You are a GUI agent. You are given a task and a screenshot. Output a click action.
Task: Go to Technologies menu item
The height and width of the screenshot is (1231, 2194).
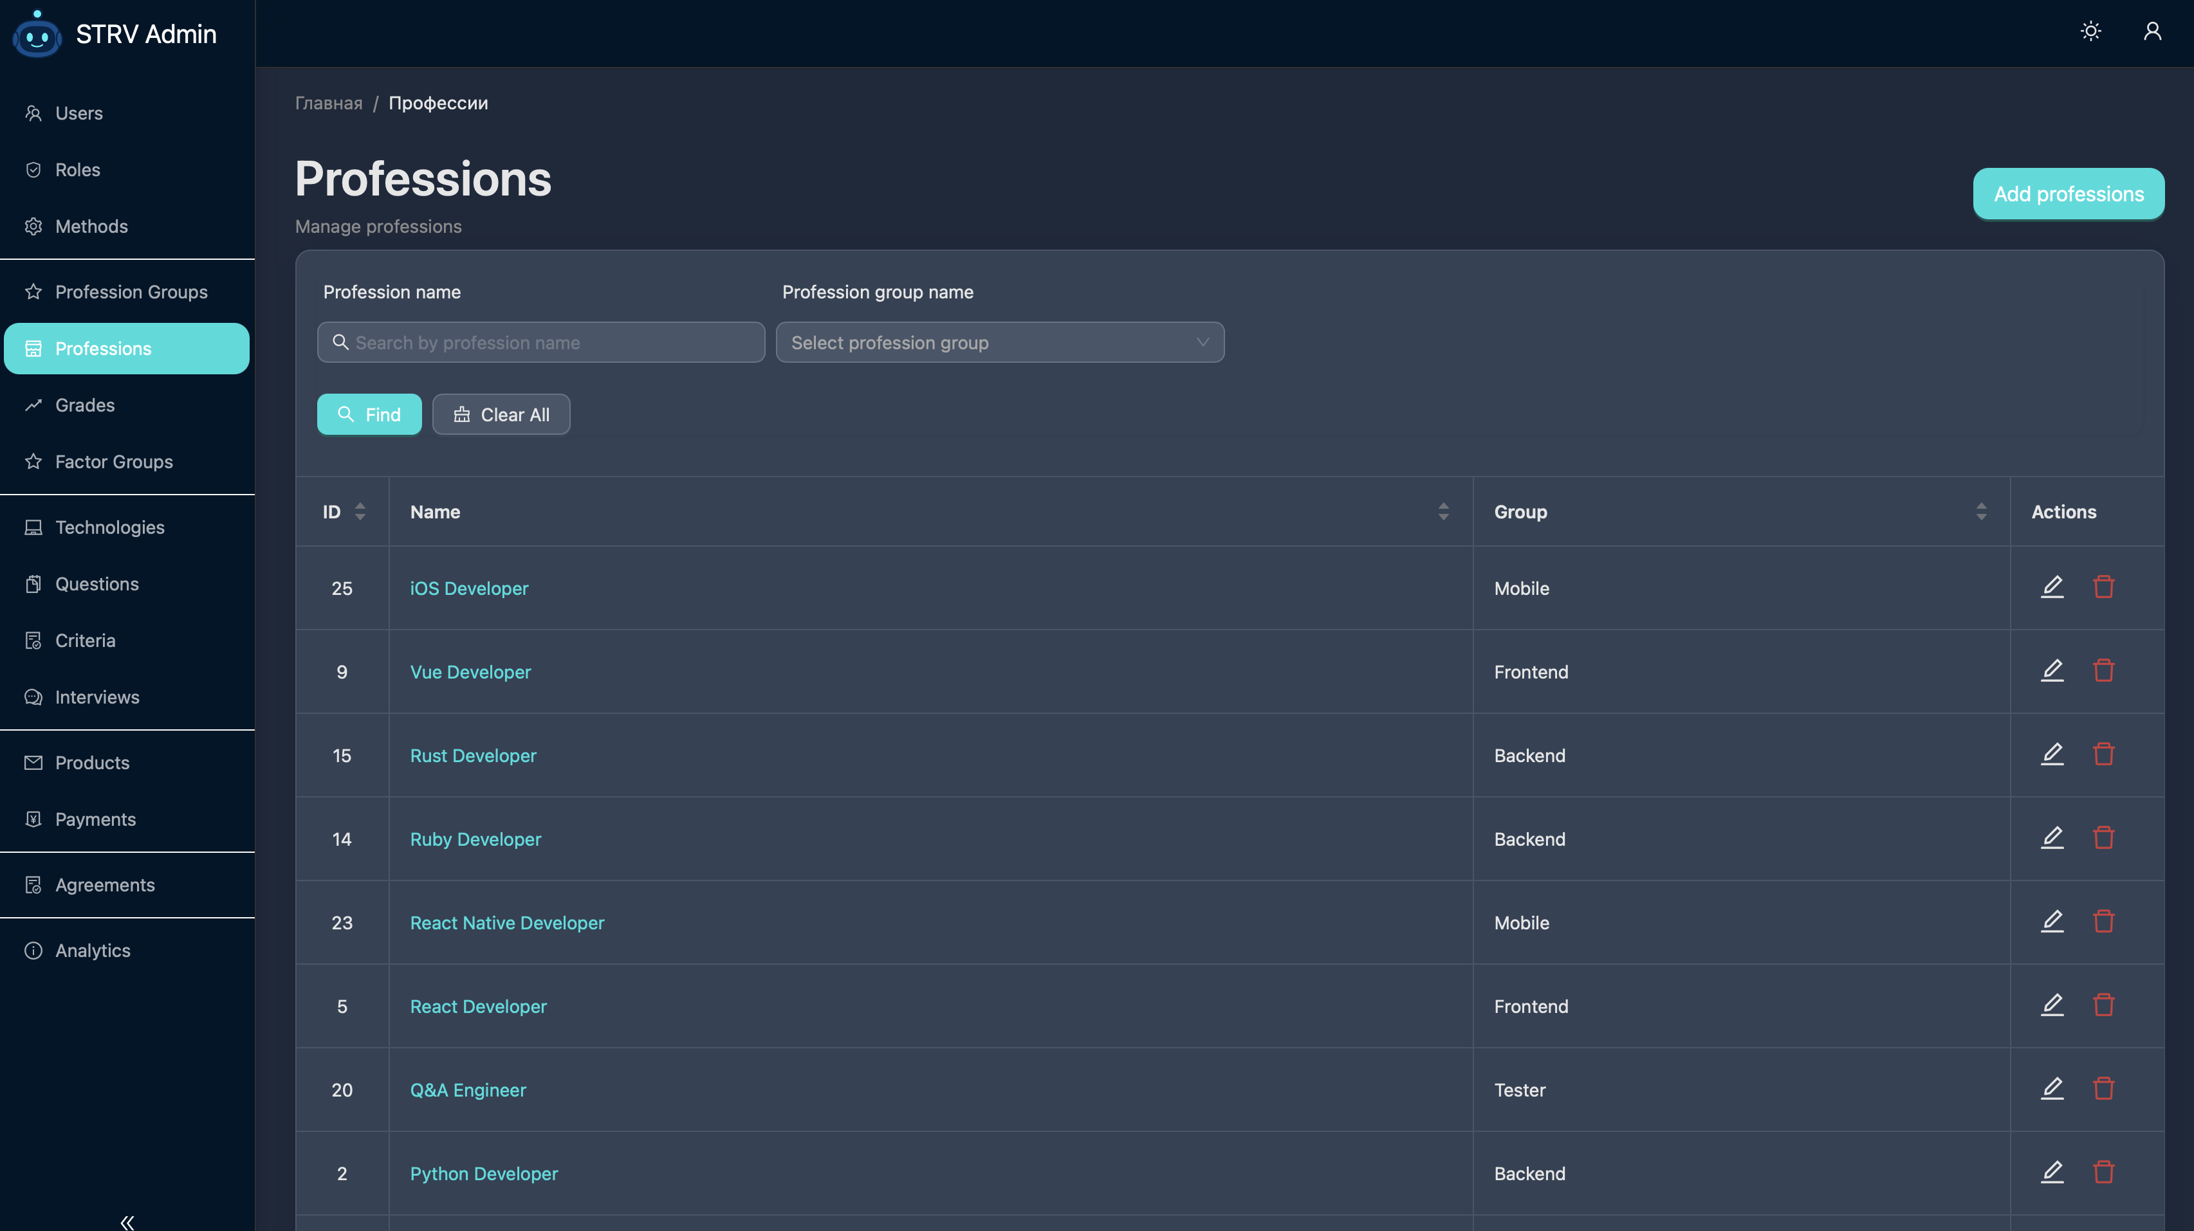(109, 527)
